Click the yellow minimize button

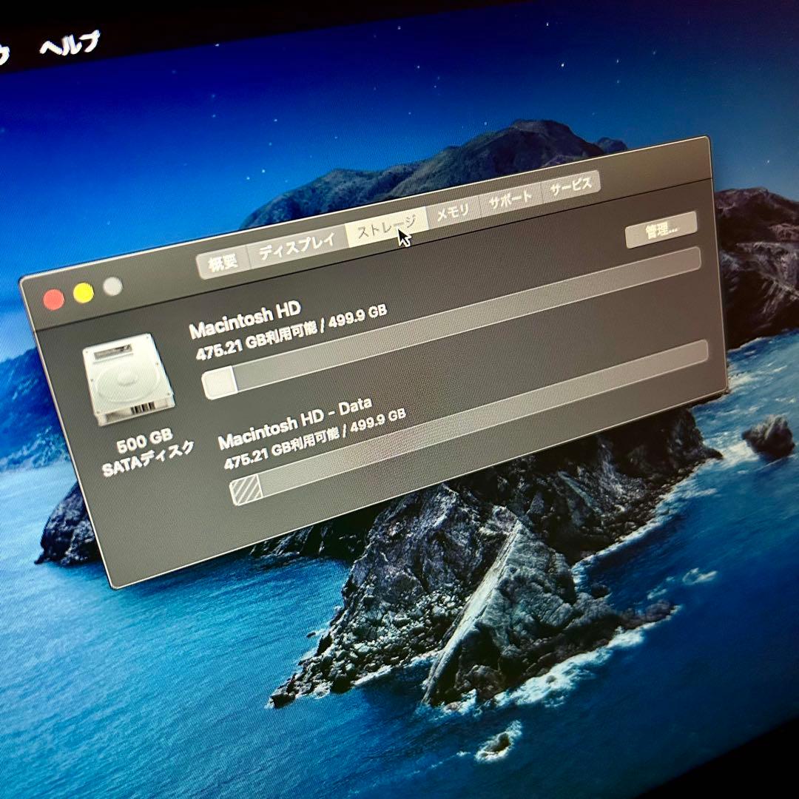point(81,291)
